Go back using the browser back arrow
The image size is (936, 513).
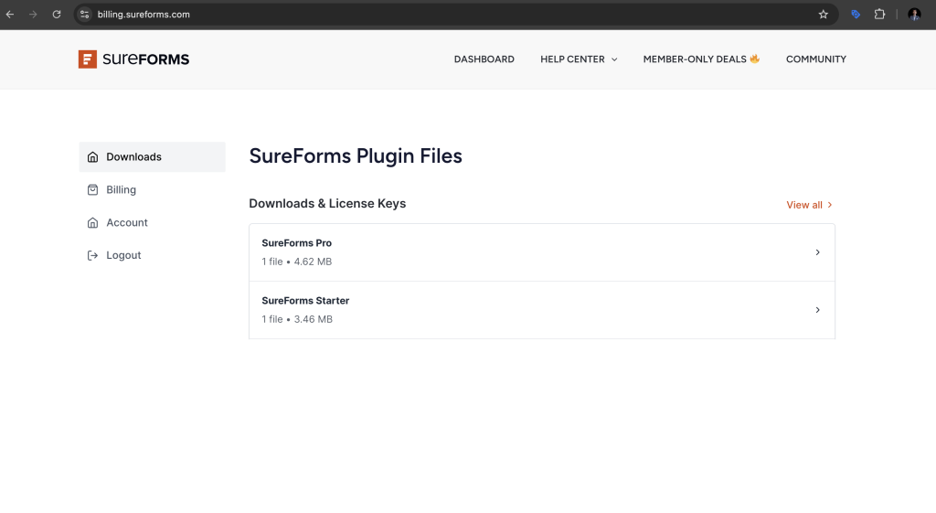point(10,15)
